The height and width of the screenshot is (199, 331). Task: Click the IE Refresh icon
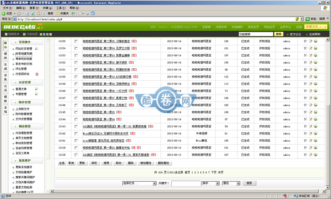click(x=33, y=13)
